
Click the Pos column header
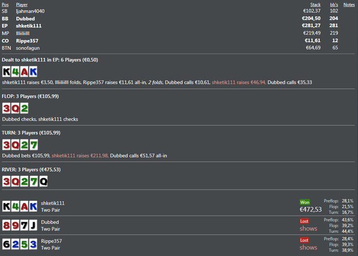5,4
